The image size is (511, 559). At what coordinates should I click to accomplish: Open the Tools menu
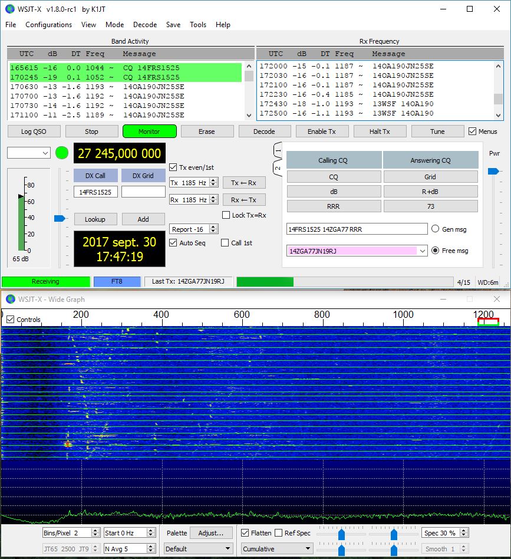pos(198,25)
